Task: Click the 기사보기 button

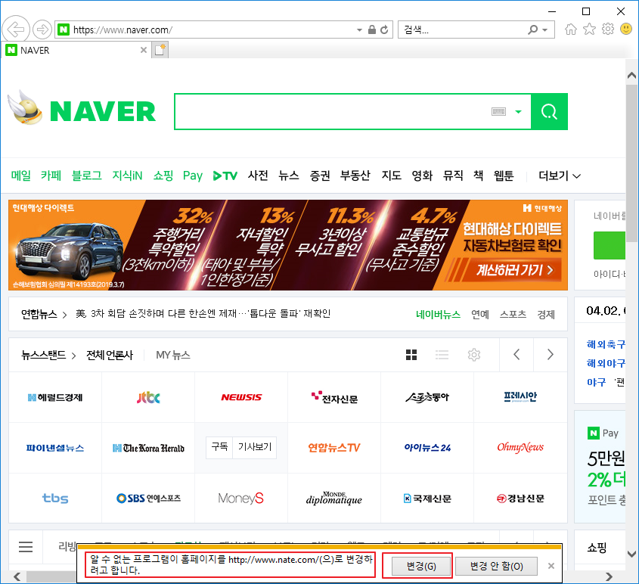Action: pyautogui.click(x=255, y=447)
